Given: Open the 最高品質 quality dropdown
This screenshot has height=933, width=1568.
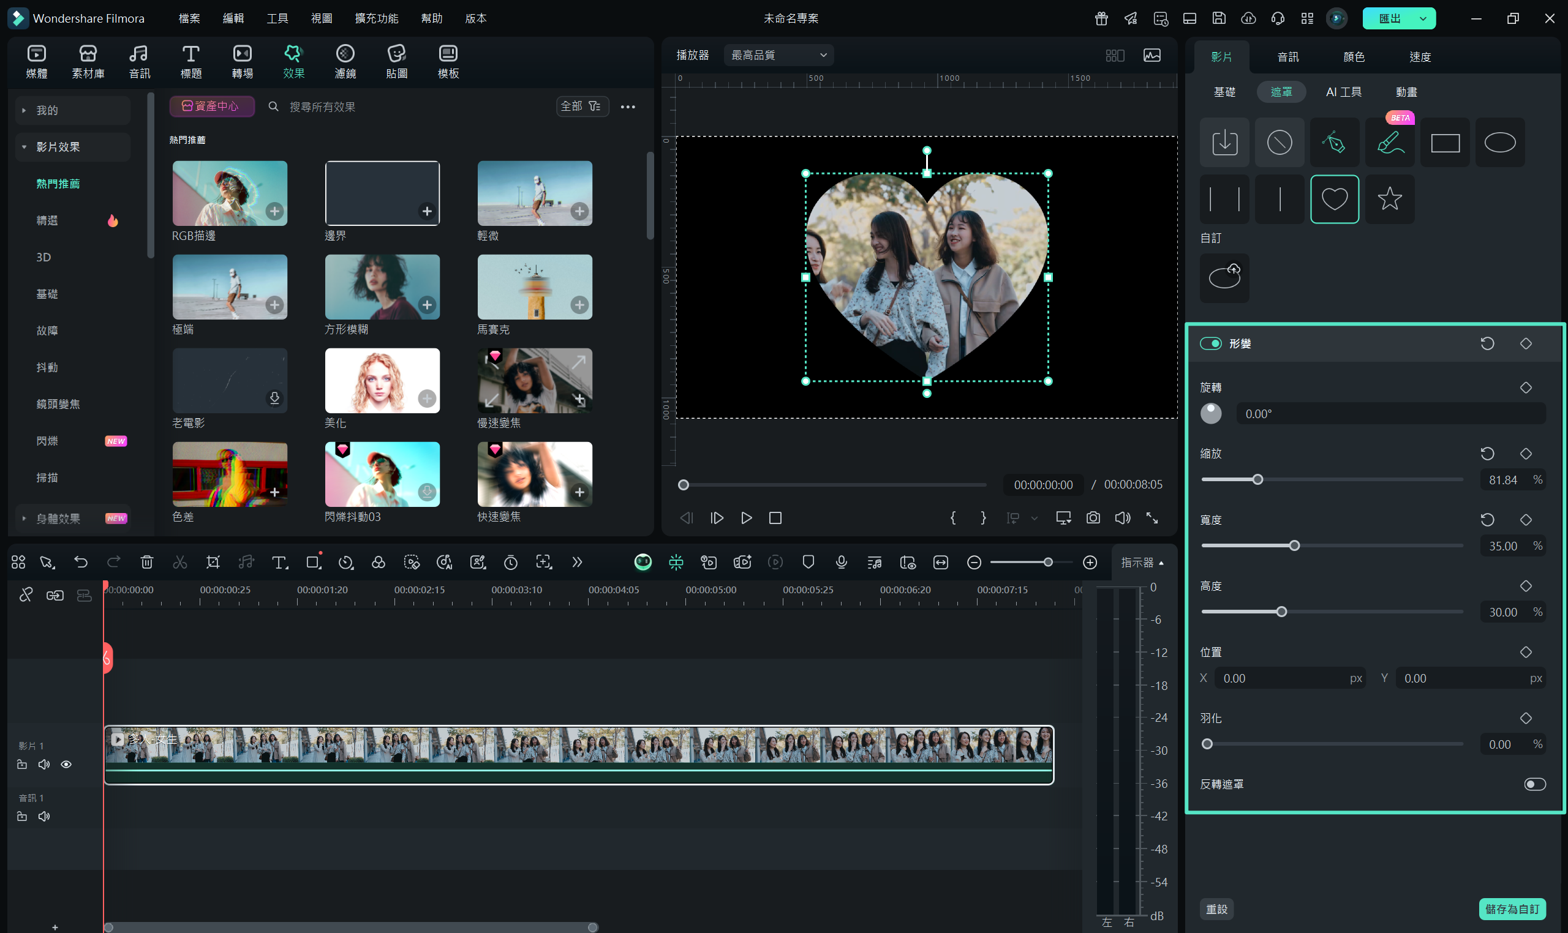Looking at the screenshot, I should tap(778, 55).
